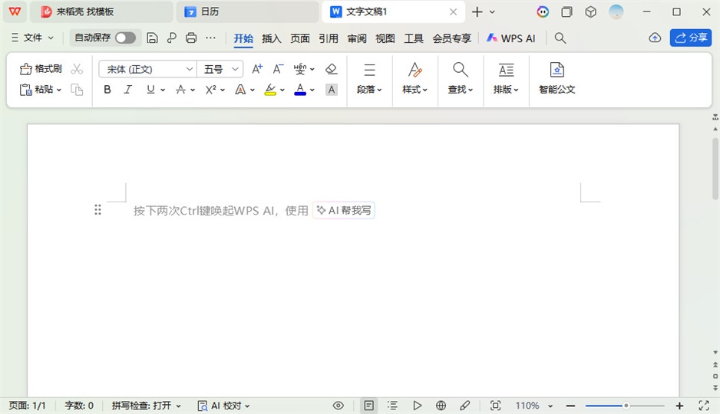Apply Italic formatting from the ribbon
Viewport: 720px width, 414px height.
tap(128, 90)
